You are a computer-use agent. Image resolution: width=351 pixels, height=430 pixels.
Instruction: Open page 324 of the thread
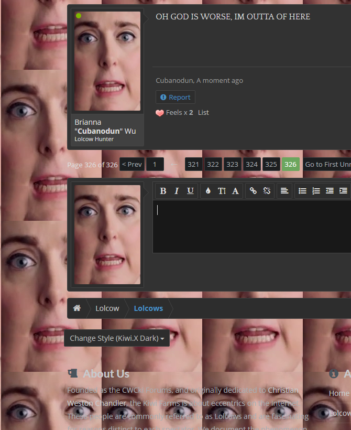pyautogui.click(x=252, y=164)
